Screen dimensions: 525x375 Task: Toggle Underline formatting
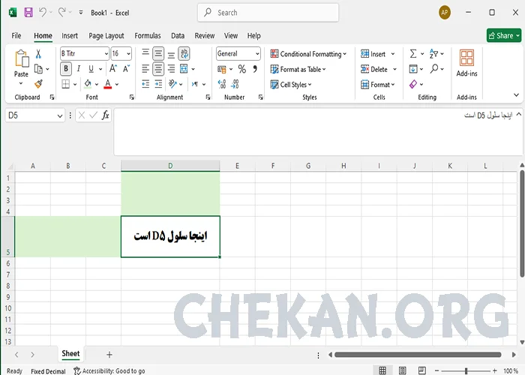[91, 69]
